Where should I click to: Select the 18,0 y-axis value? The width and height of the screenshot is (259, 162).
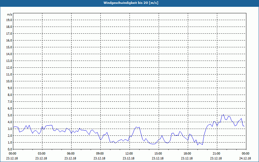click(9, 27)
